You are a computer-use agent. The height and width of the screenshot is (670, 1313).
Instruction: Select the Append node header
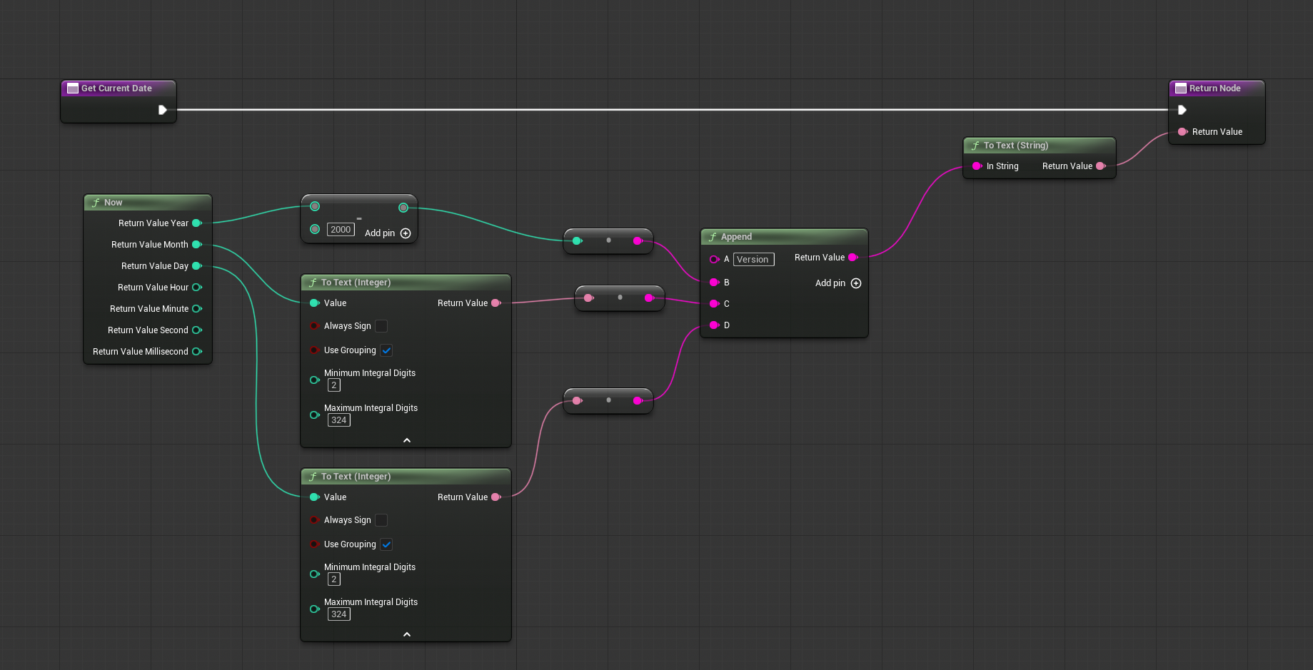pyautogui.click(x=784, y=237)
